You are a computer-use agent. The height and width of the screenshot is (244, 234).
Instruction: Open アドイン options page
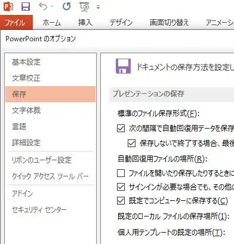[50, 194]
